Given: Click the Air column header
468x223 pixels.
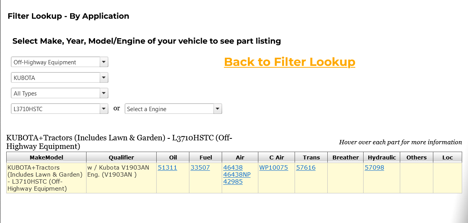Looking at the screenshot, I should click(x=240, y=158).
